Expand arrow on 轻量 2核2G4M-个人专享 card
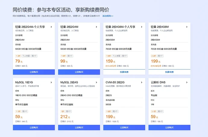 pos(51,27)
